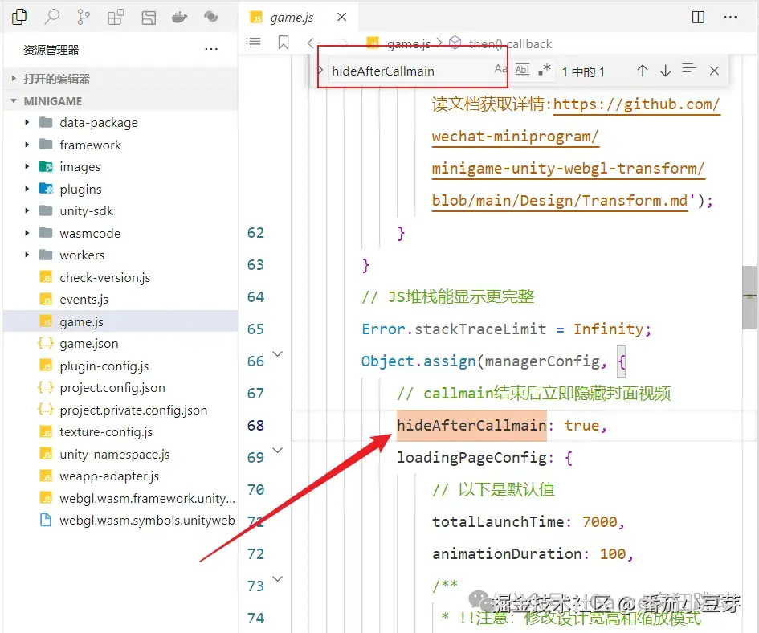Image resolution: width=759 pixels, height=633 pixels.
Task: Go to previous match arrow
Action: [643, 71]
